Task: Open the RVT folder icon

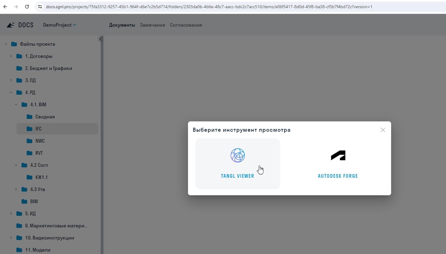Action: [x=29, y=153]
